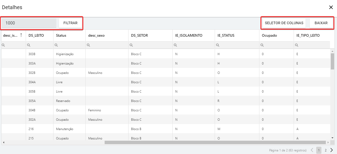The image size is (337, 154).
Task: Click Masculino in row 302A
Action: [95, 120]
